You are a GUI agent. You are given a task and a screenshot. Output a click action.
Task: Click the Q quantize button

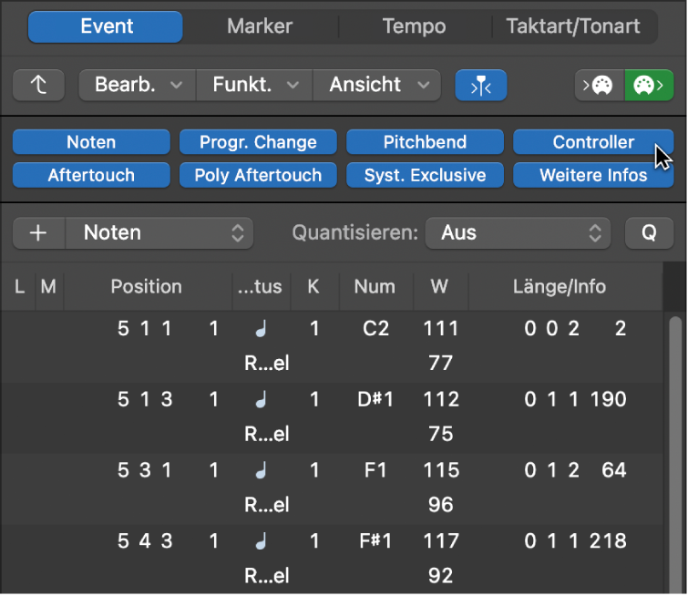tap(649, 233)
